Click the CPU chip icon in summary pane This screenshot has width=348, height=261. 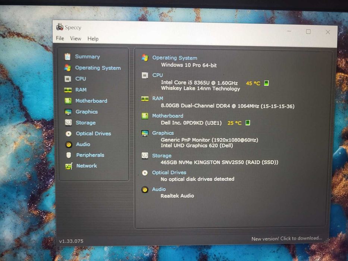(145, 75)
